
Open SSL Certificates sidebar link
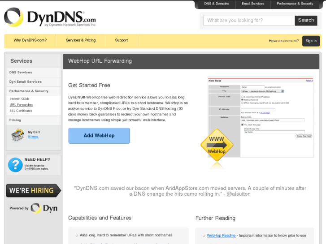click(x=21, y=111)
